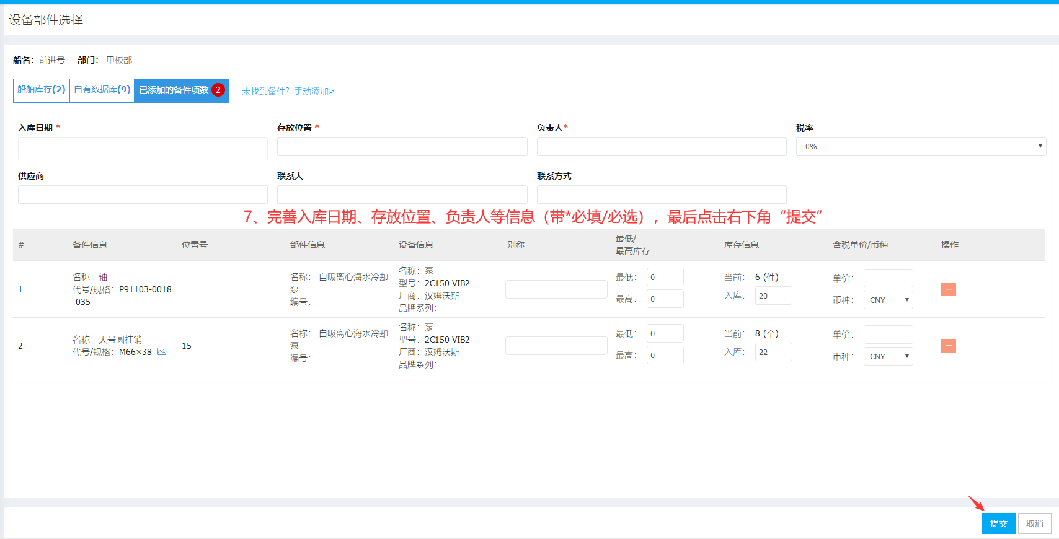Focus the 联系方式 input field
The height and width of the screenshot is (539, 1059).
click(x=662, y=195)
